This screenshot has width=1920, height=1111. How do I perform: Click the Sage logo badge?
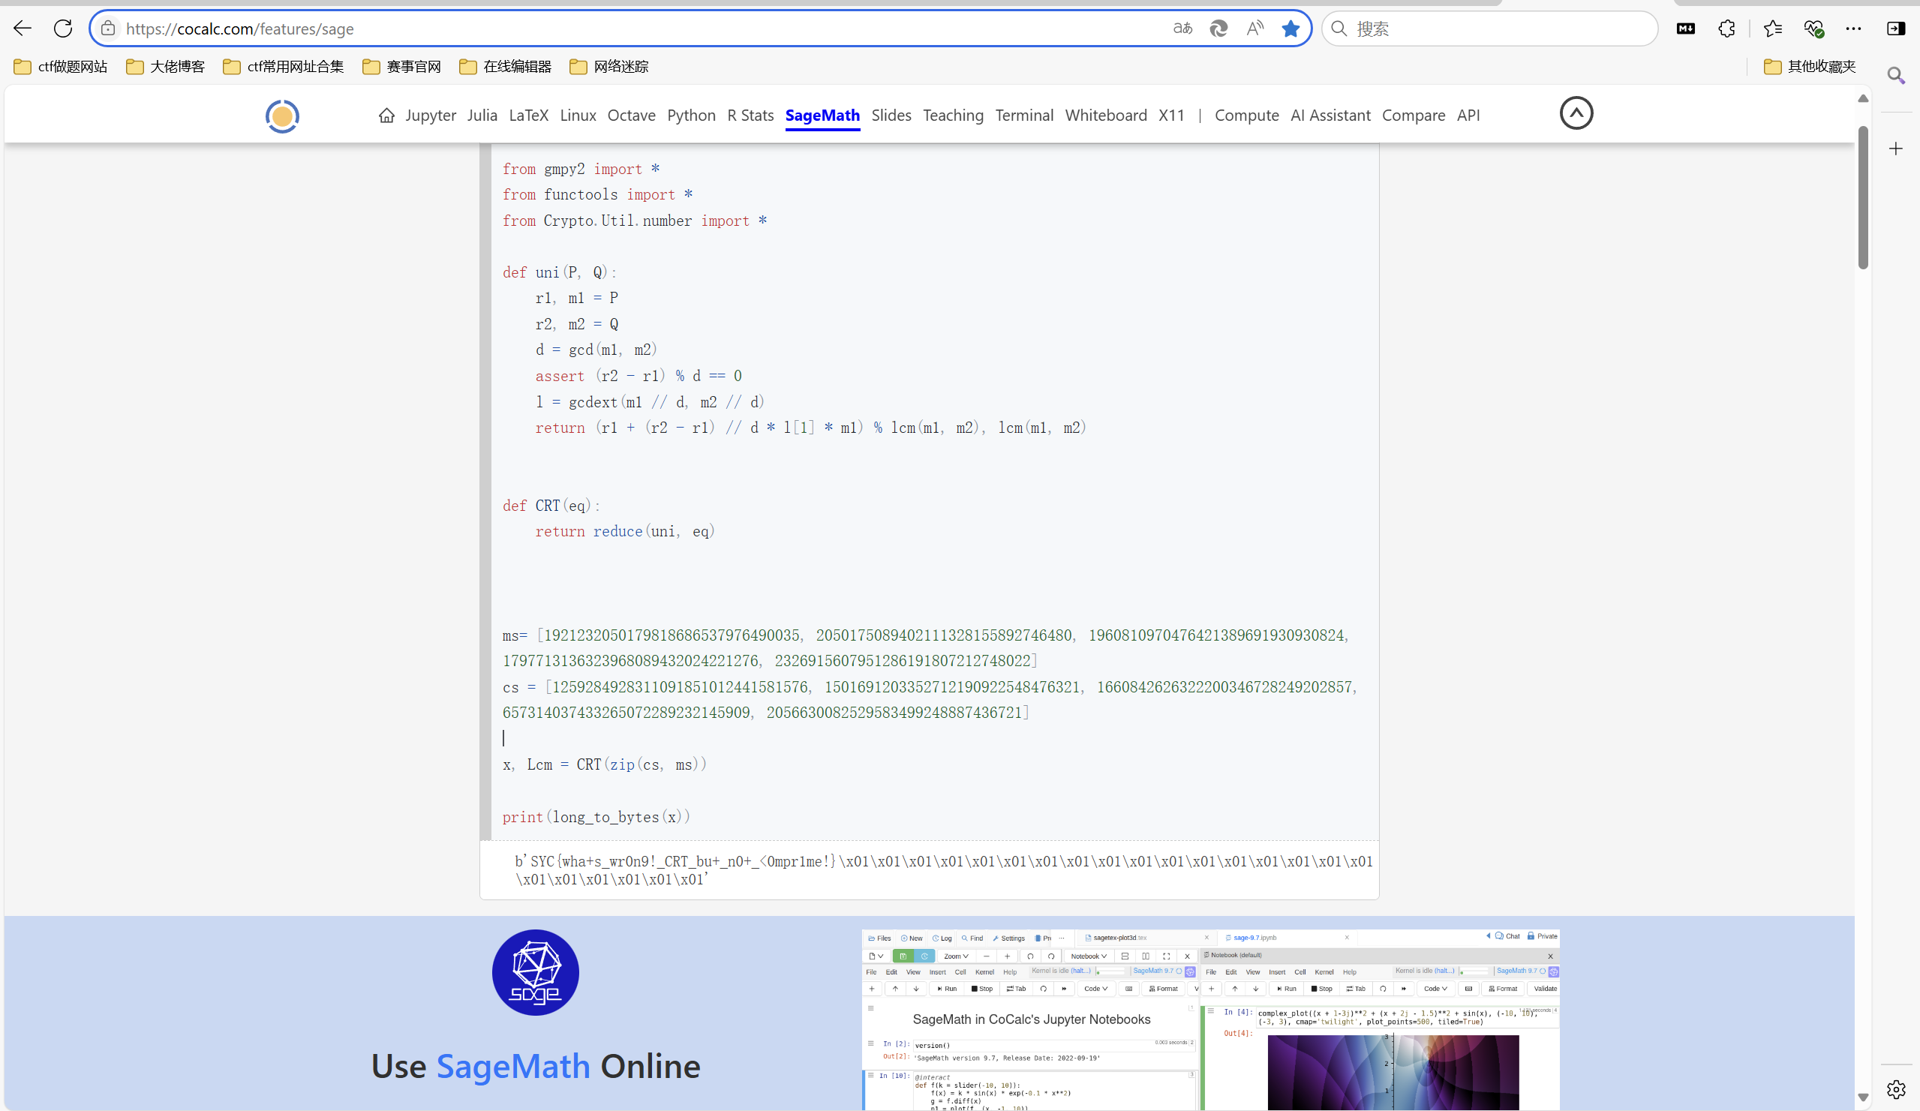point(536,972)
